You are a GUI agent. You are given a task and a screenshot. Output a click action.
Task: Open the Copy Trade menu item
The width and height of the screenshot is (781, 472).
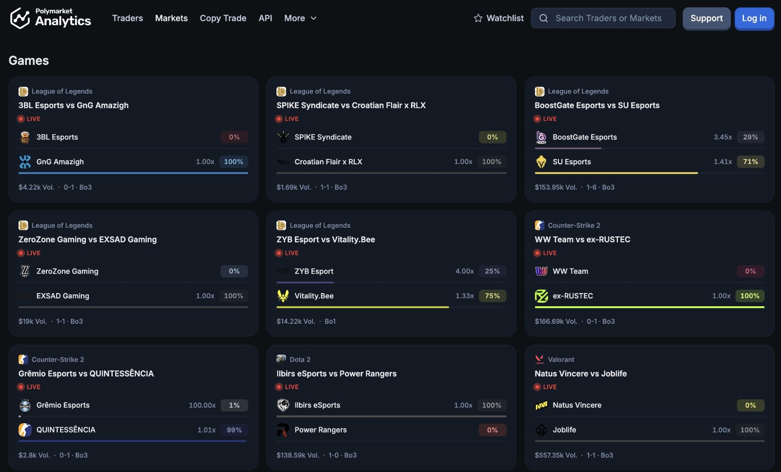point(223,18)
